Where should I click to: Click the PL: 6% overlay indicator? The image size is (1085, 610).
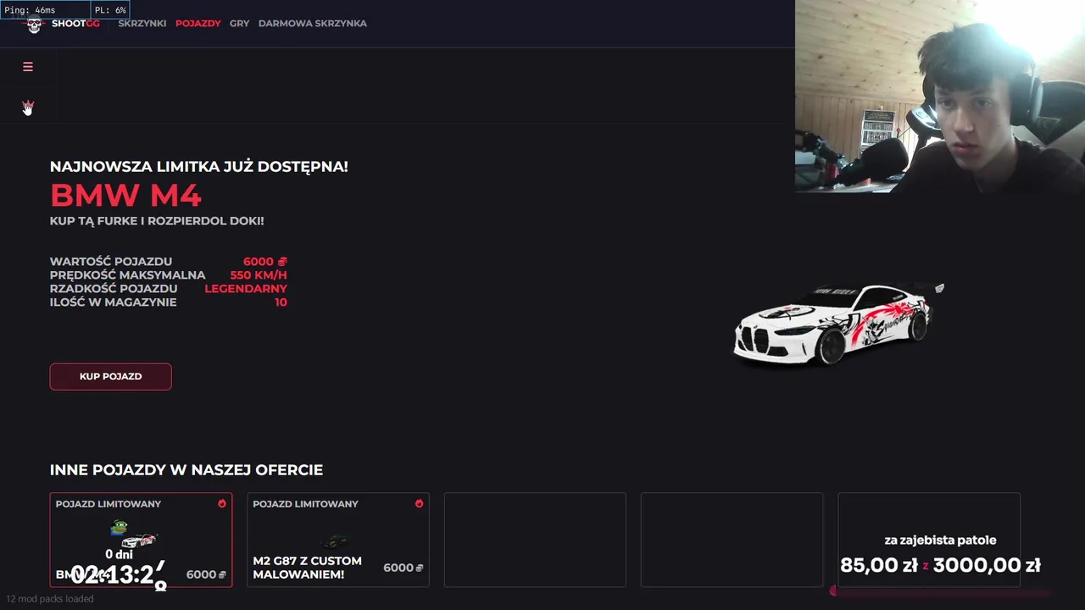tap(110, 10)
